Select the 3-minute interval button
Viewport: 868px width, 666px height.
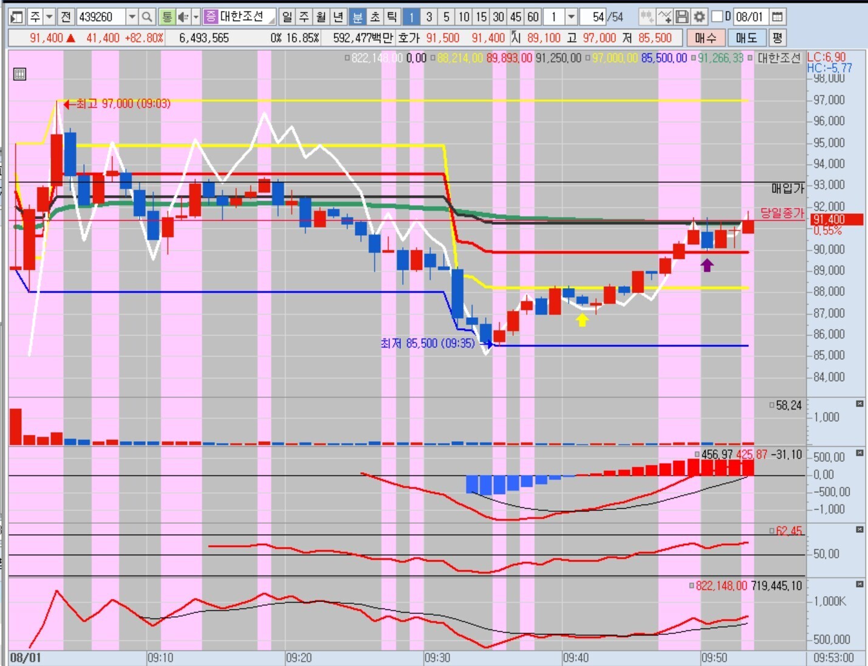tap(429, 16)
